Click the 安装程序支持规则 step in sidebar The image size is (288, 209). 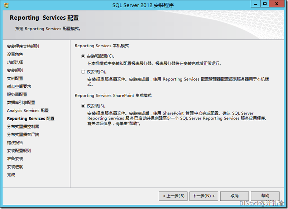(23, 47)
